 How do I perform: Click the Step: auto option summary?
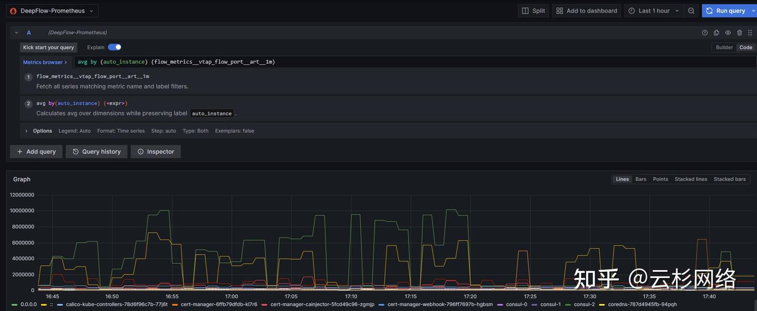point(163,131)
